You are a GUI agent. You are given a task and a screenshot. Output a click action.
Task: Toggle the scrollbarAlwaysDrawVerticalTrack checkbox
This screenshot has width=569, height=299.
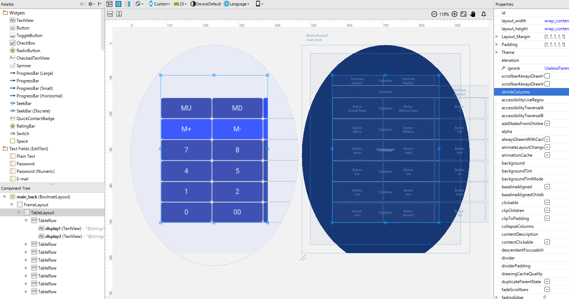coord(547,84)
